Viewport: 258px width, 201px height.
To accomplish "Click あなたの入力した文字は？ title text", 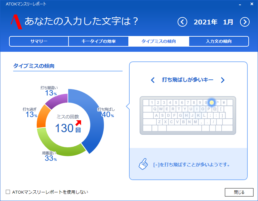I will (81, 21).
